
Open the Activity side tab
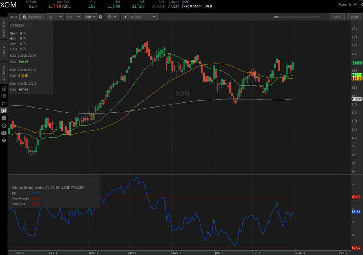coord(4,73)
